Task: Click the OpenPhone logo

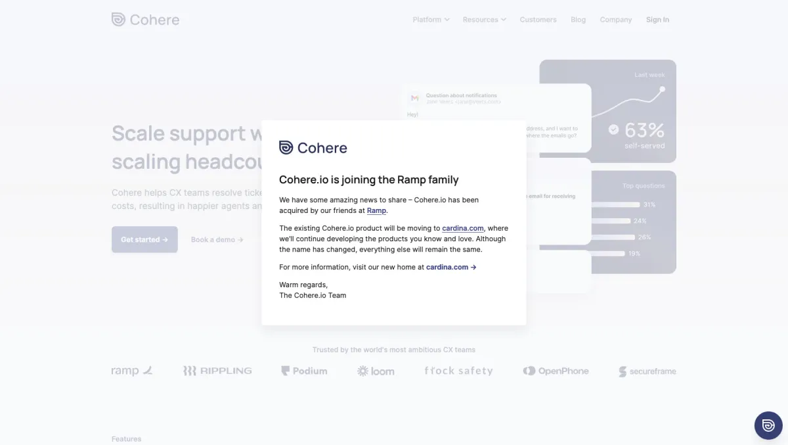Action: click(556, 371)
